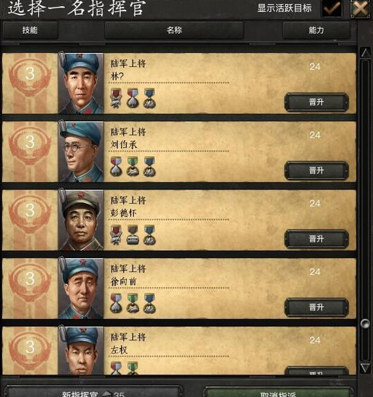Click the scrollbar round handle
Viewport: 373px width, 397px height.
point(365,324)
